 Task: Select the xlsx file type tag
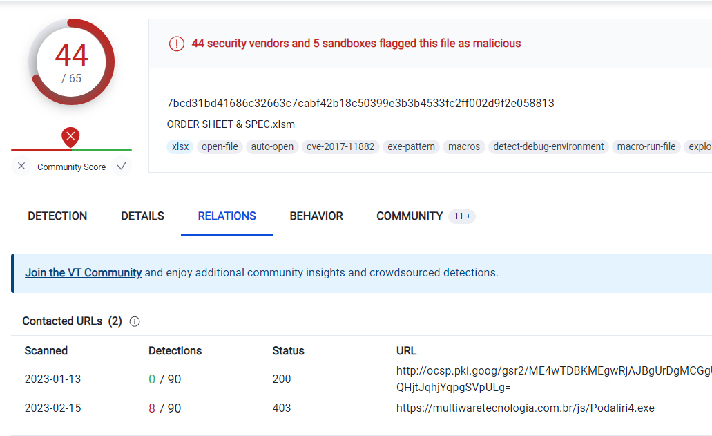tap(180, 146)
